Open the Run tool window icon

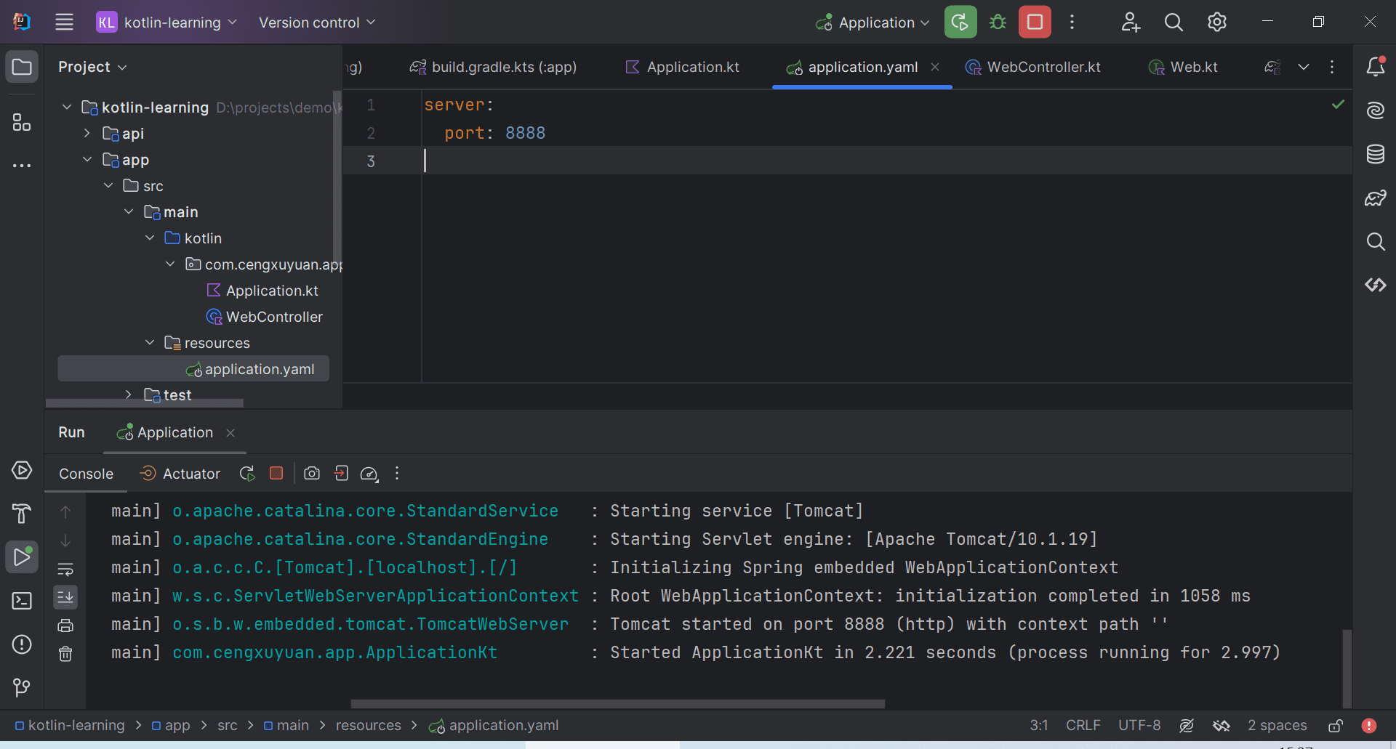[22, 557]
